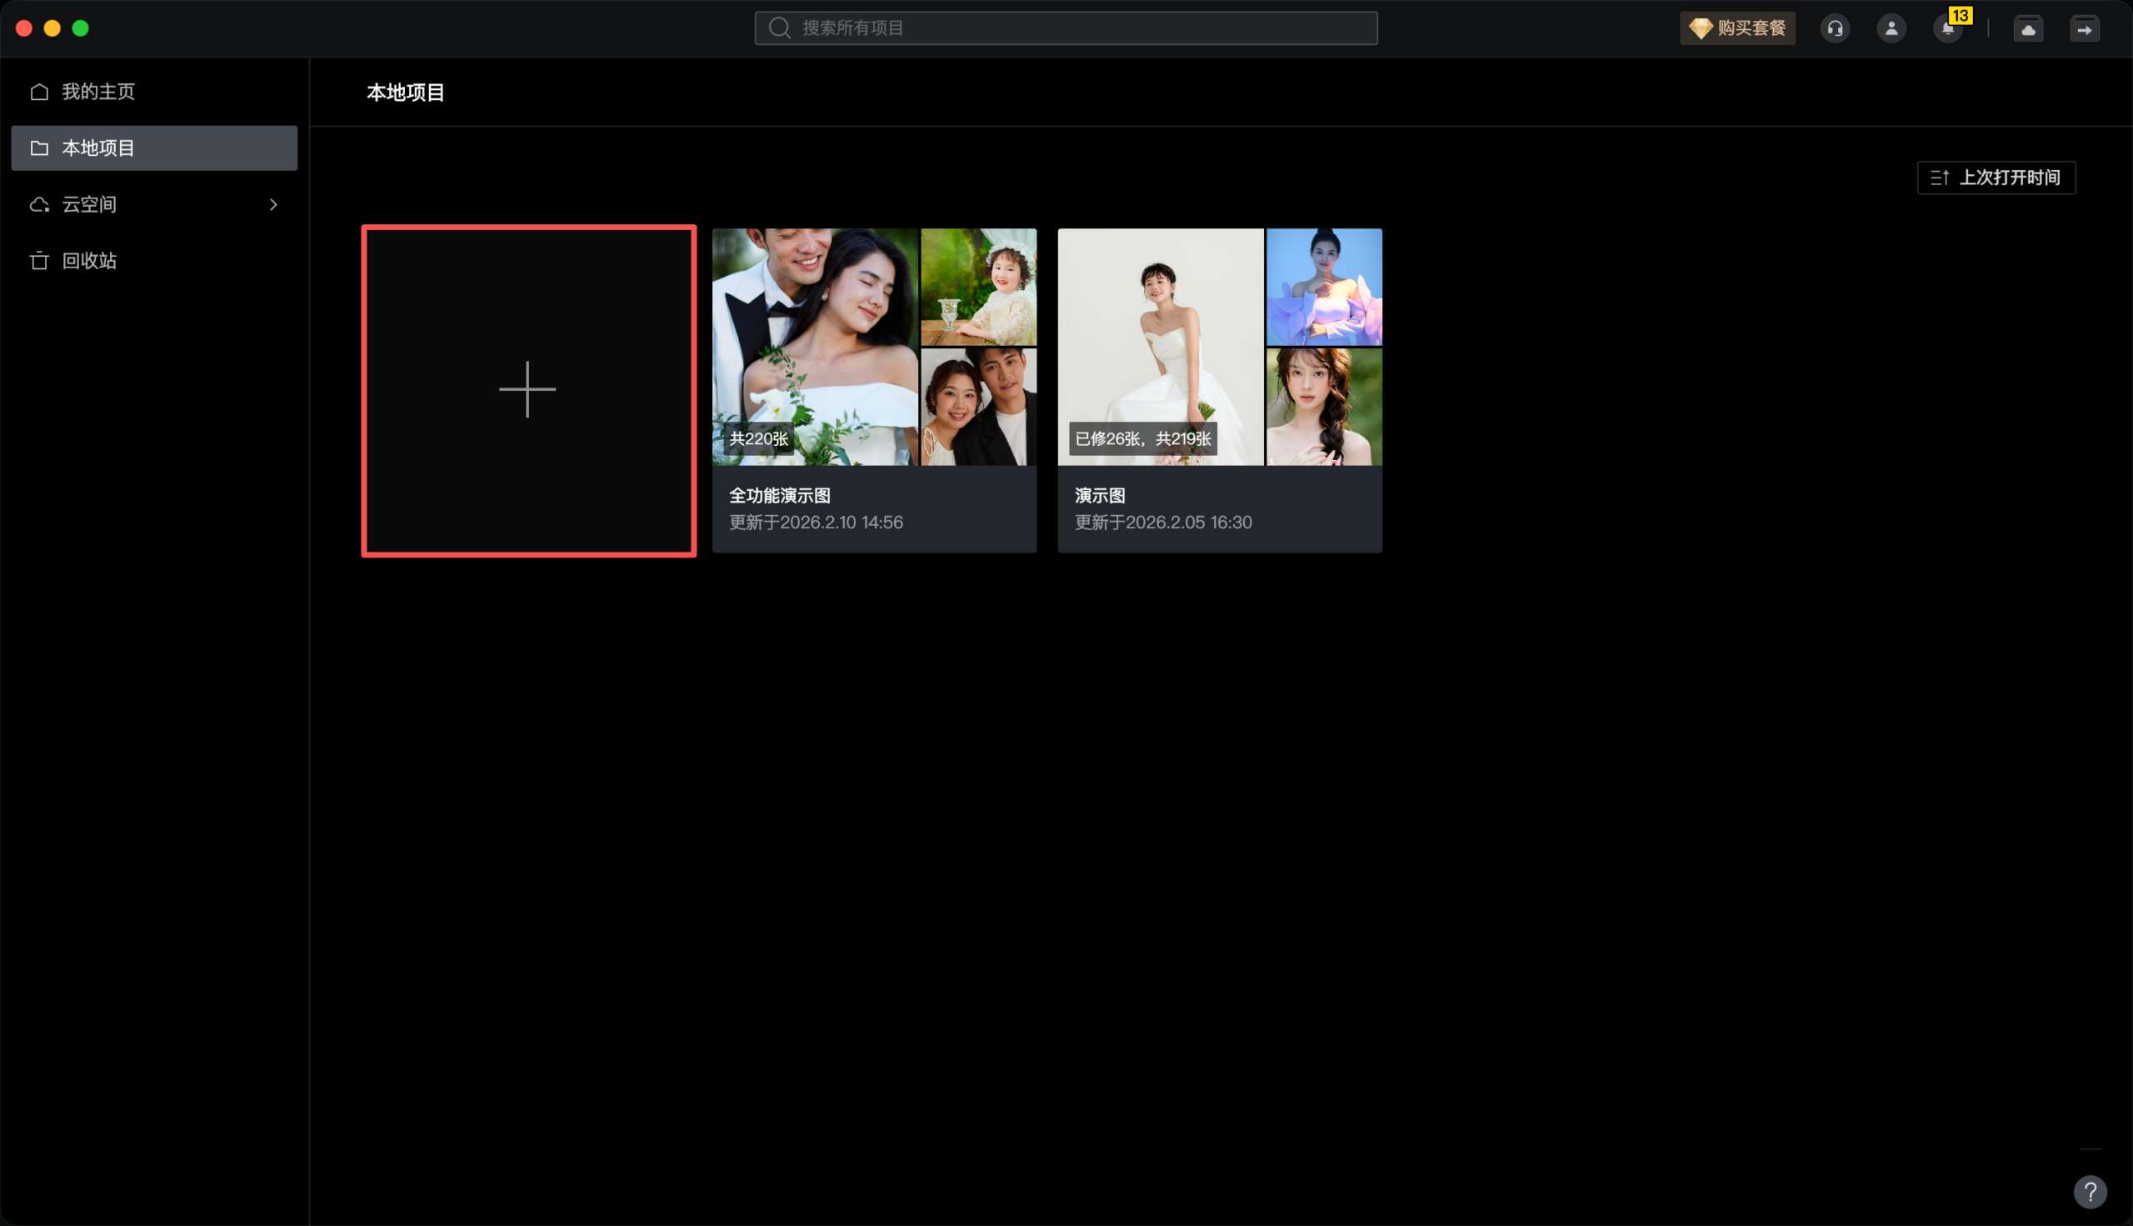This screenshot has height=1226, width=2133.
Task: Open sort dropdown 上次打开时间
Action: [x=1996, y=178]
